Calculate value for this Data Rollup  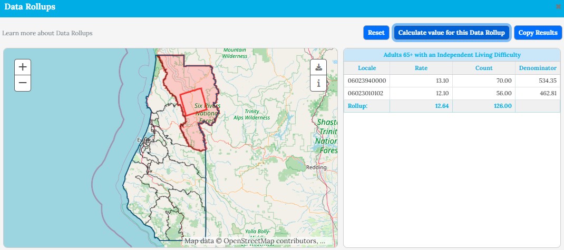pyautogui.click(x=452, y=33)
